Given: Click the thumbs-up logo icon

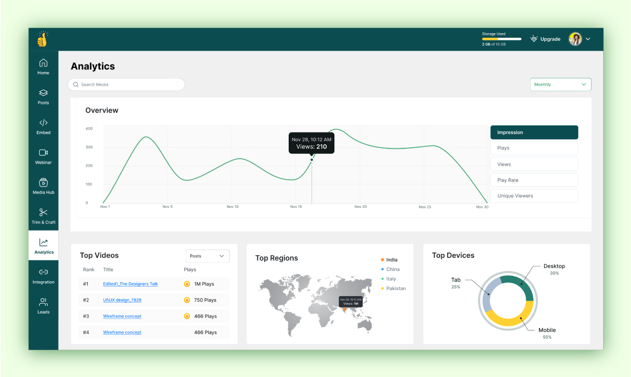Looking at the screenshot, I should click(x=43, y=39).
